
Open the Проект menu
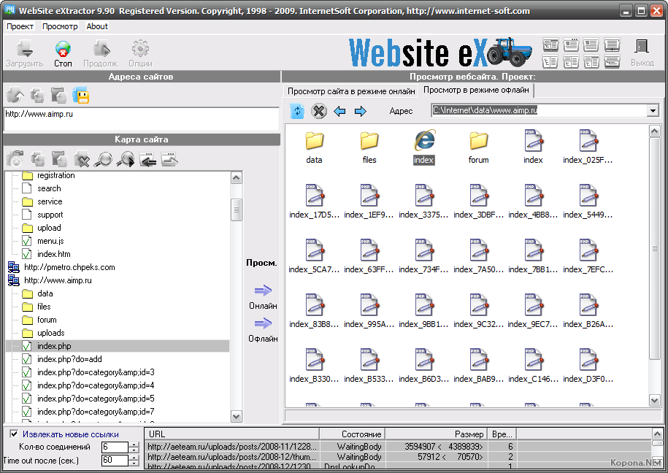click(x=20, y=26)
